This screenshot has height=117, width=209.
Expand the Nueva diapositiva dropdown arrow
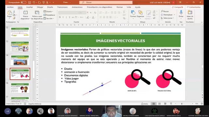pos(30,19)
